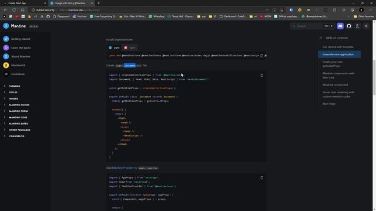Close the Usage with Next.js Mantine tab
Image resolution: width=376 pixels, height=211 pixels.
tap(92, 3)
